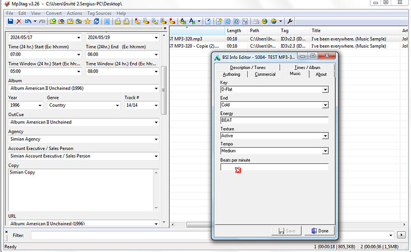
Task: Click the blue Undo arrow icon
Action: click(28, 21)
